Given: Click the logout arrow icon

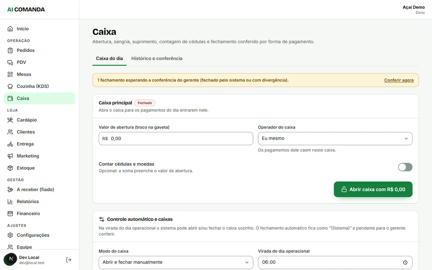Looking at the screenshot, I should (69, 260).
